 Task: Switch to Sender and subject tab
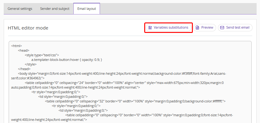55,9
